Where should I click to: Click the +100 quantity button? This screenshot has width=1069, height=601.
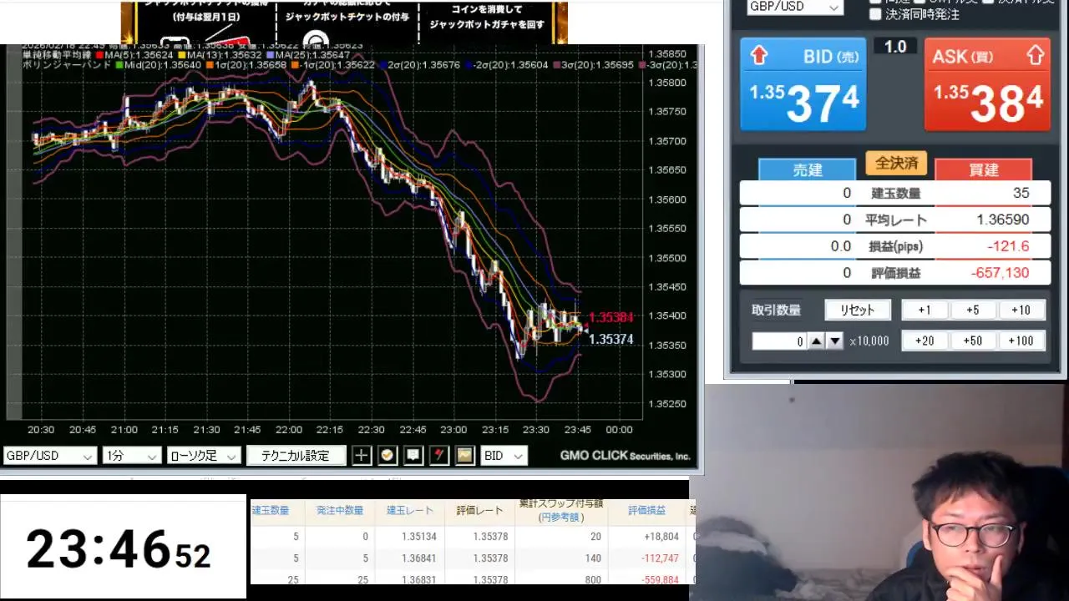(x=1021, y=341)
